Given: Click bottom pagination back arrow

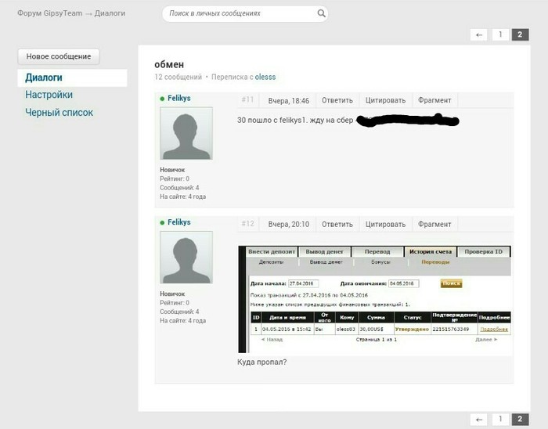Looking at the screenshot, I should point(479,420).
